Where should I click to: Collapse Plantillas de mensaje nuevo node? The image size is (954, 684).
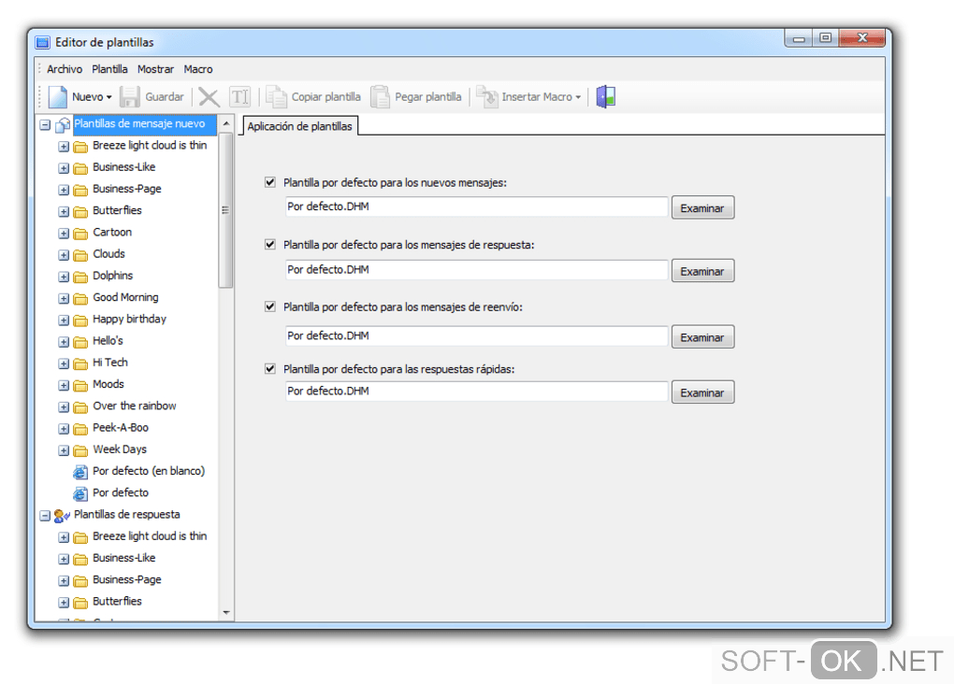point(45,124)
